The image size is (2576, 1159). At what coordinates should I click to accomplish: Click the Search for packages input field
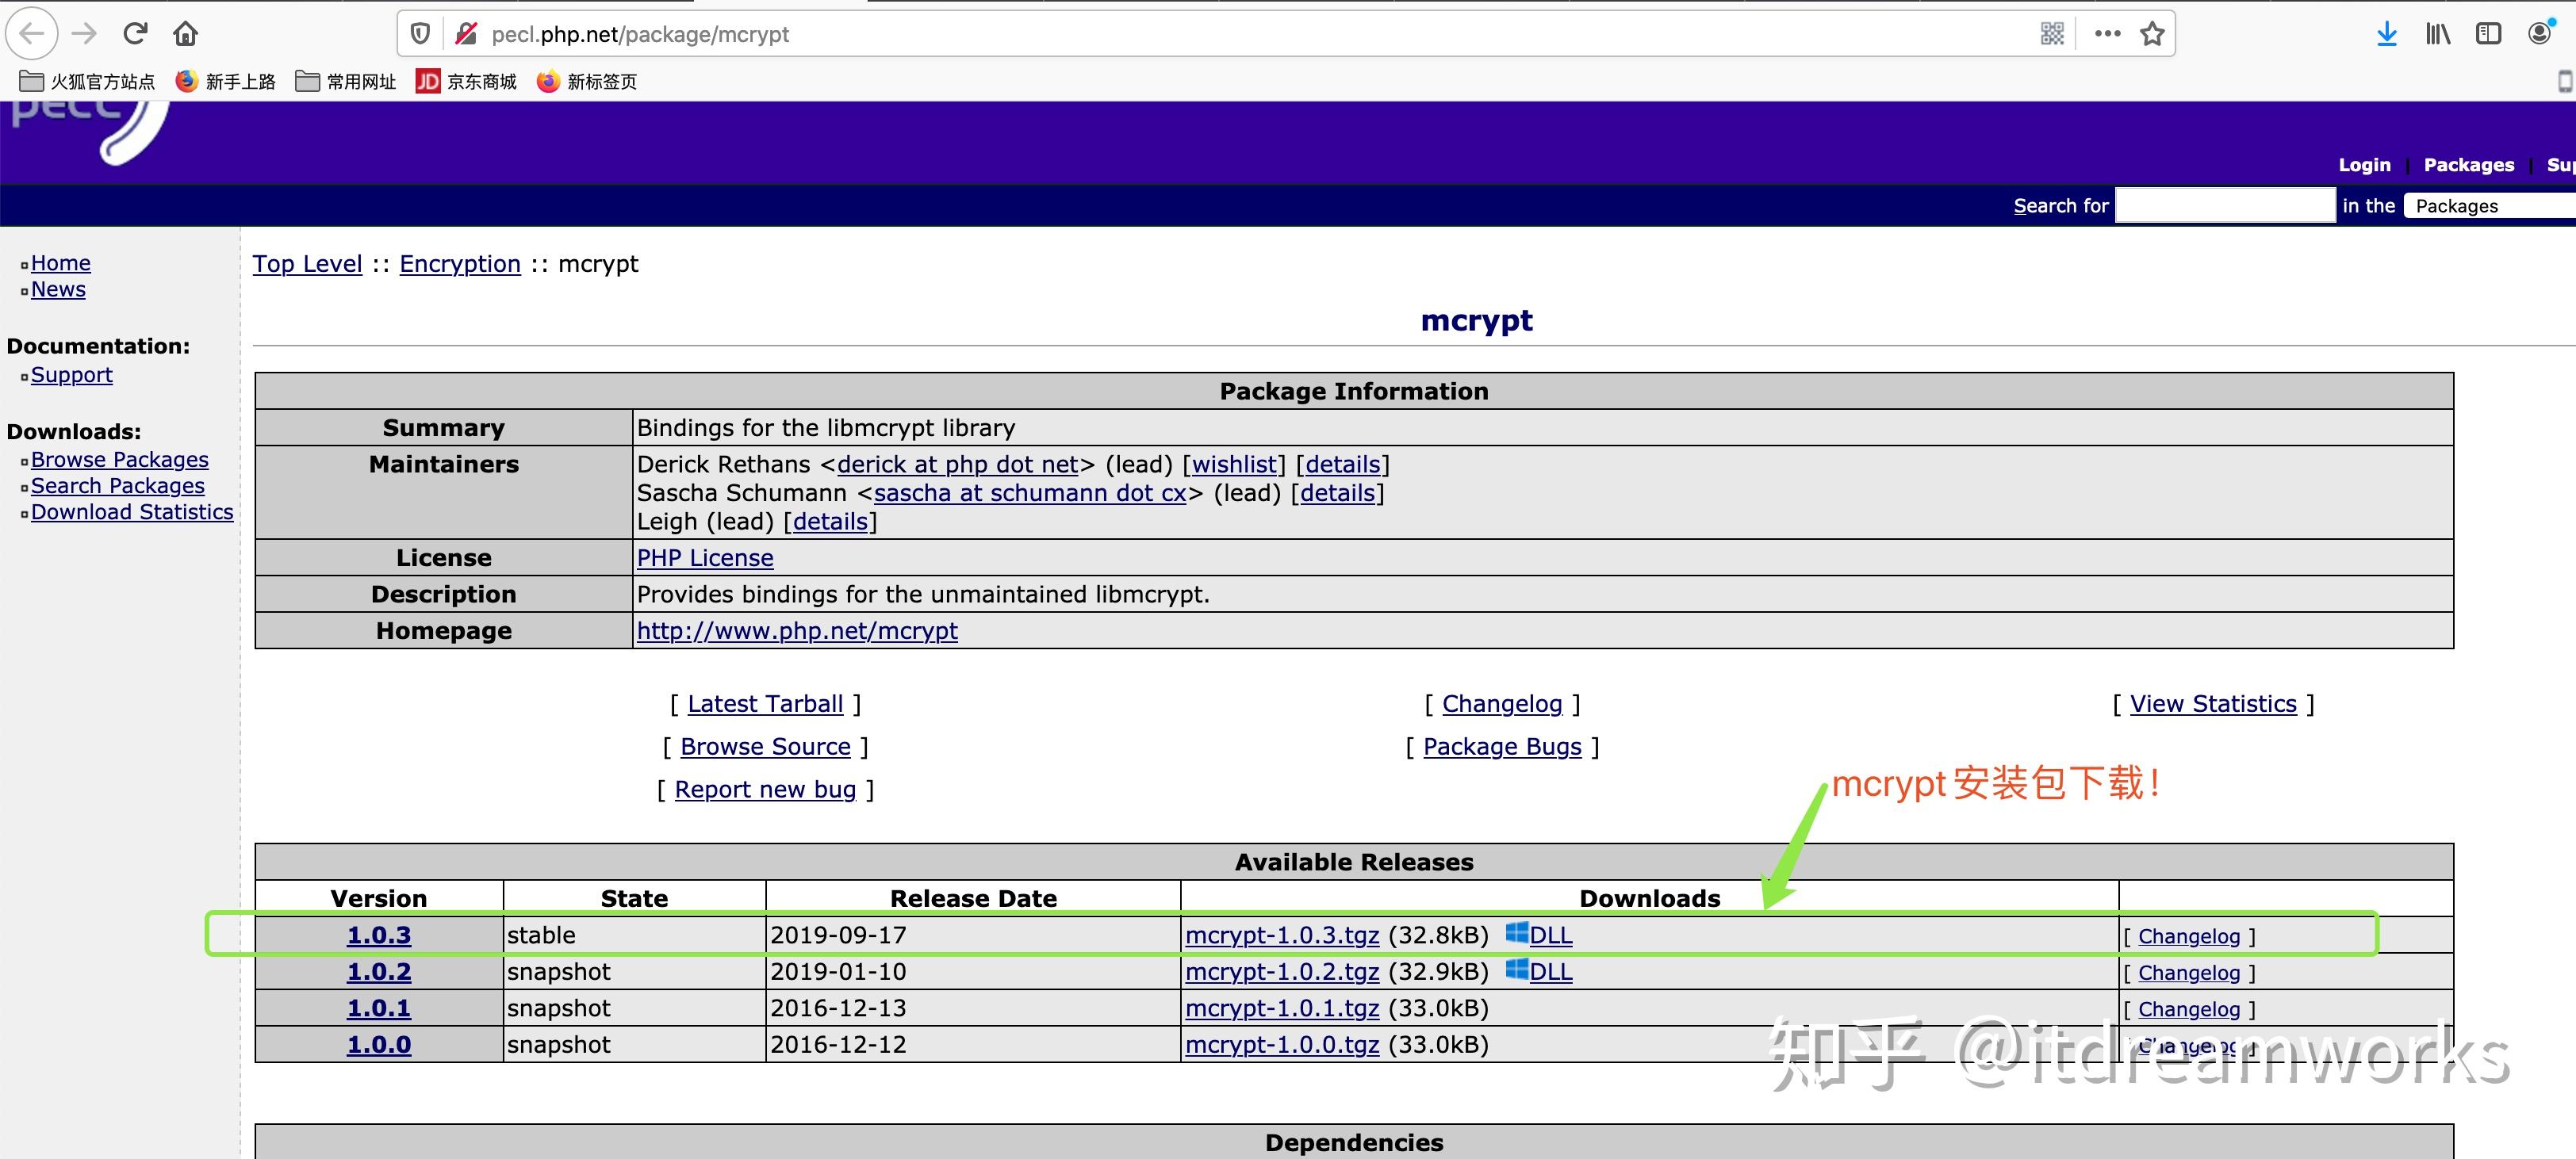click(x=2225, y=205)
